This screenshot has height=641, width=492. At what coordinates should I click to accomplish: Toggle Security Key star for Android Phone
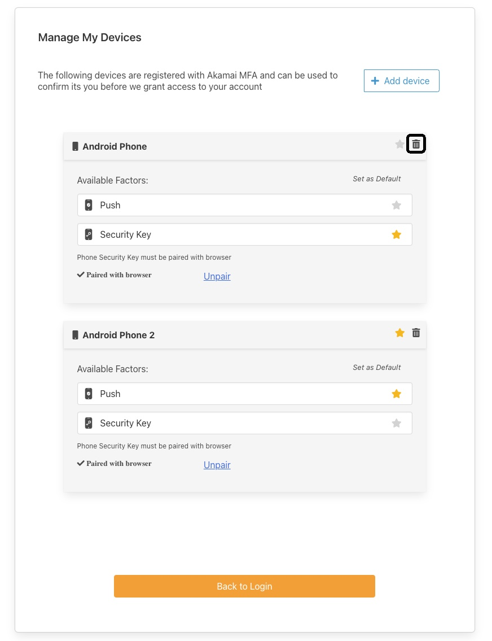pyautogui.click(x=397, y=234)
